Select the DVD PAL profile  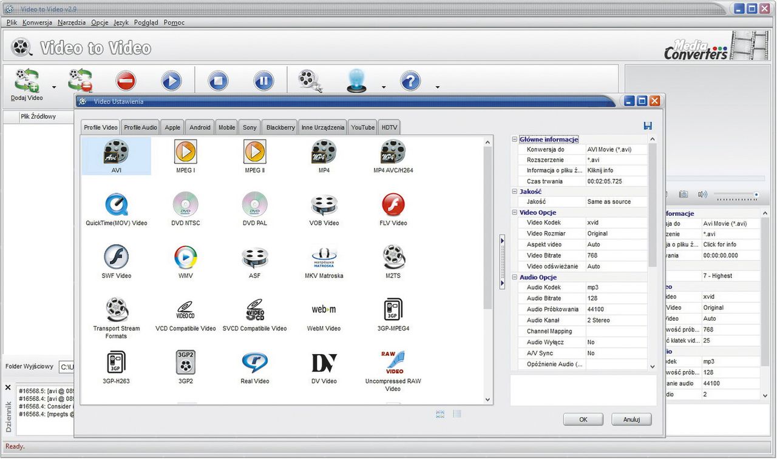coord(255,209)
